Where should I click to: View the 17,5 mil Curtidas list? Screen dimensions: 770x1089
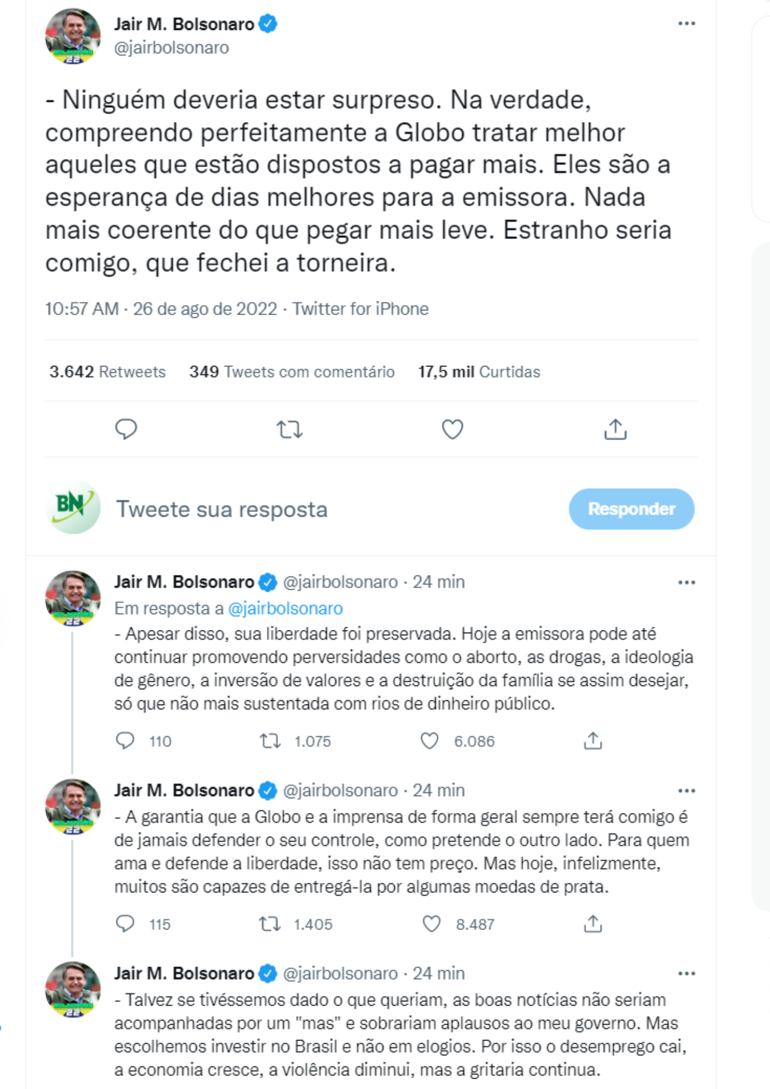click(x=479, y=372)
